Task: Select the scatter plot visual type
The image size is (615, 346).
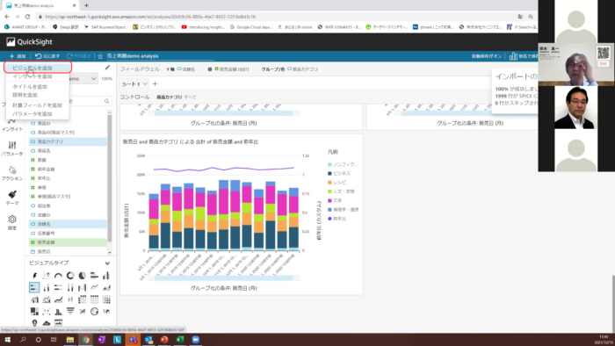Action: click(x=47, y=312)
